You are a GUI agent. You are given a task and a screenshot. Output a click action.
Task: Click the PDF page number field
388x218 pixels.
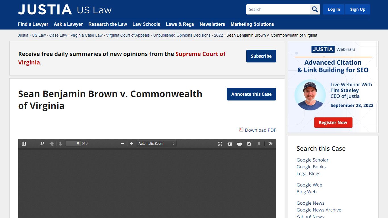pyautogui.click(x=73, y=144)
